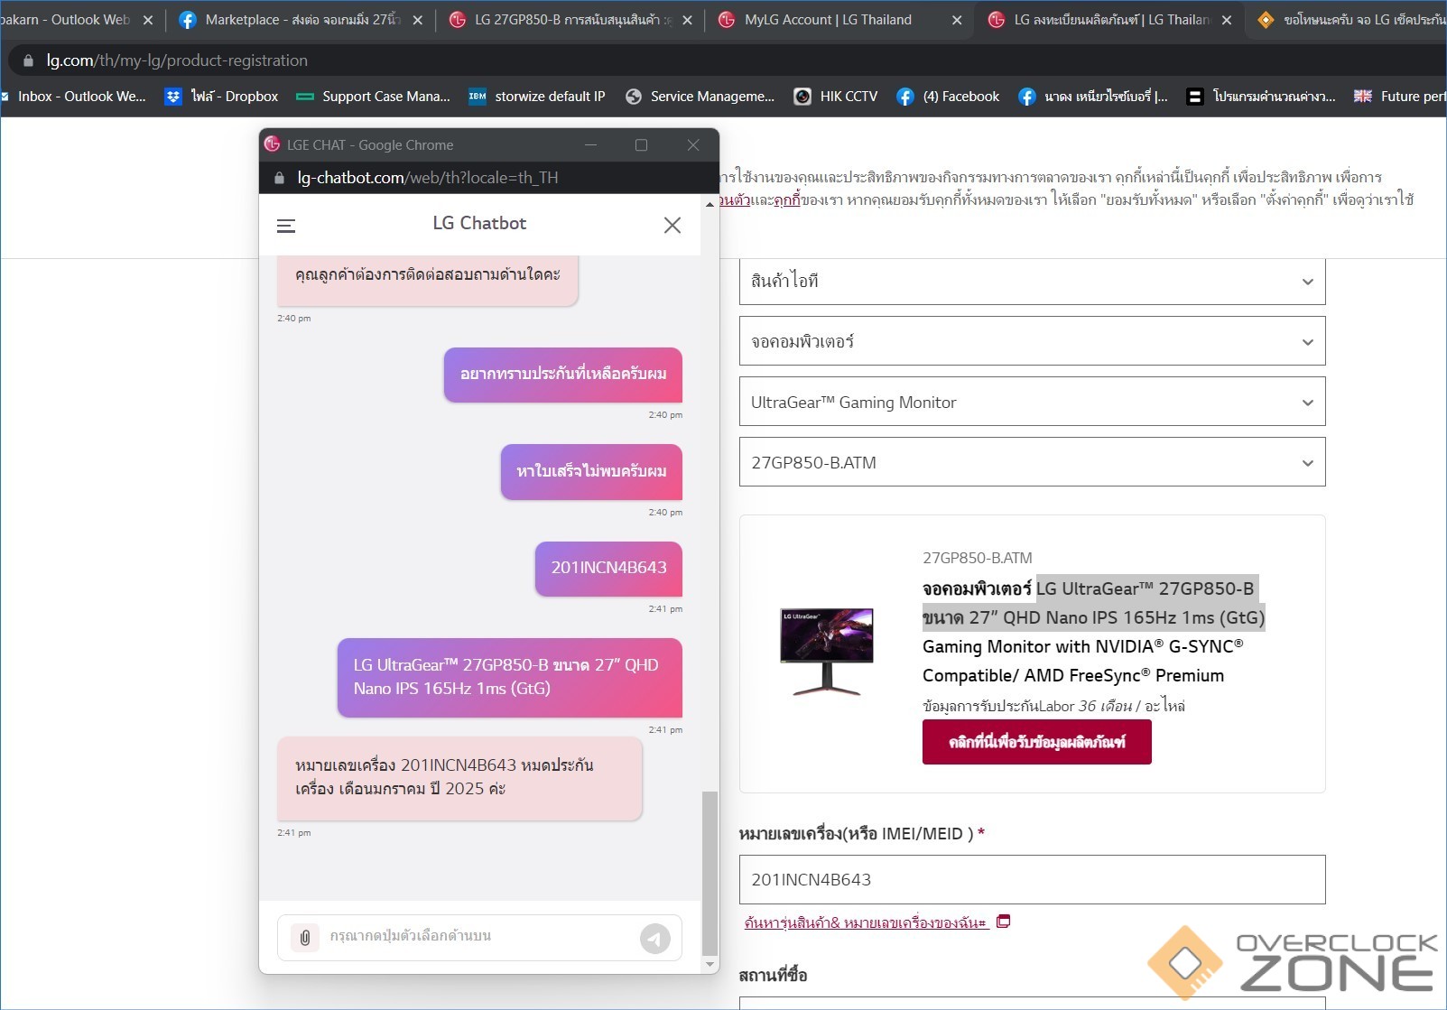
Task: Close the LG Chatbot panel with X
Action: click(672, 225)
